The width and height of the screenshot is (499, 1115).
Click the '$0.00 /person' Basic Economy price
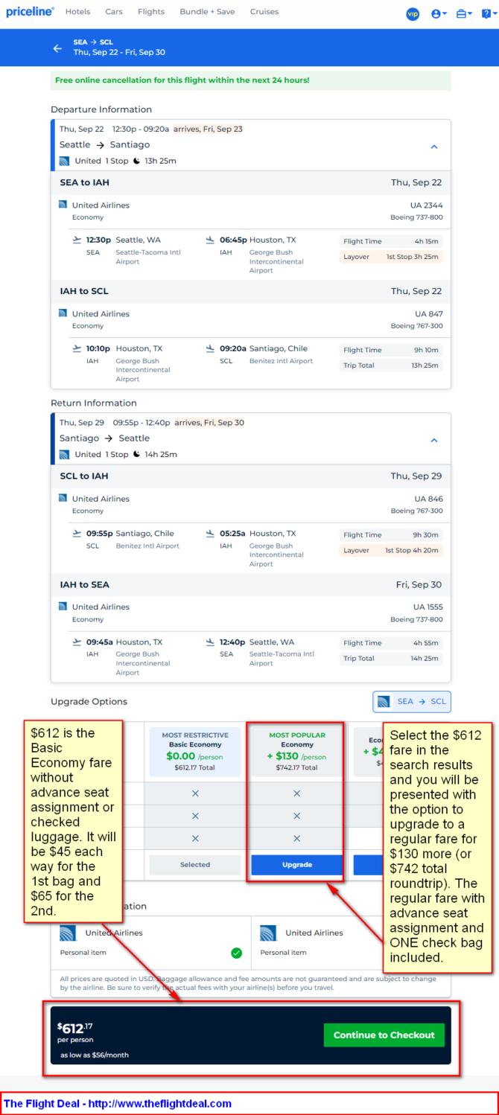click(x=194, y=756)
